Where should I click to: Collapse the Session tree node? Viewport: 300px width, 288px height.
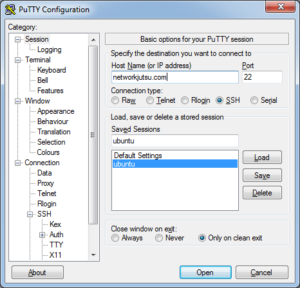click(x=17, y=40)
